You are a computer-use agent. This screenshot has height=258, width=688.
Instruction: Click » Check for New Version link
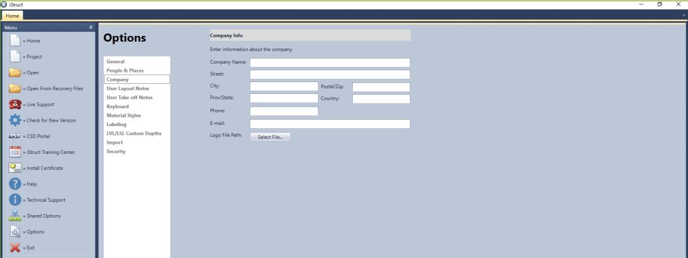pyautogui.click(x=49, y=120)
